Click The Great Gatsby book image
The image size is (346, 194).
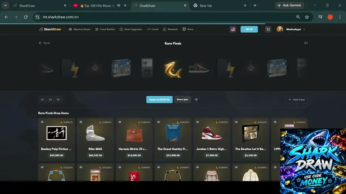(x=173, y=133)
